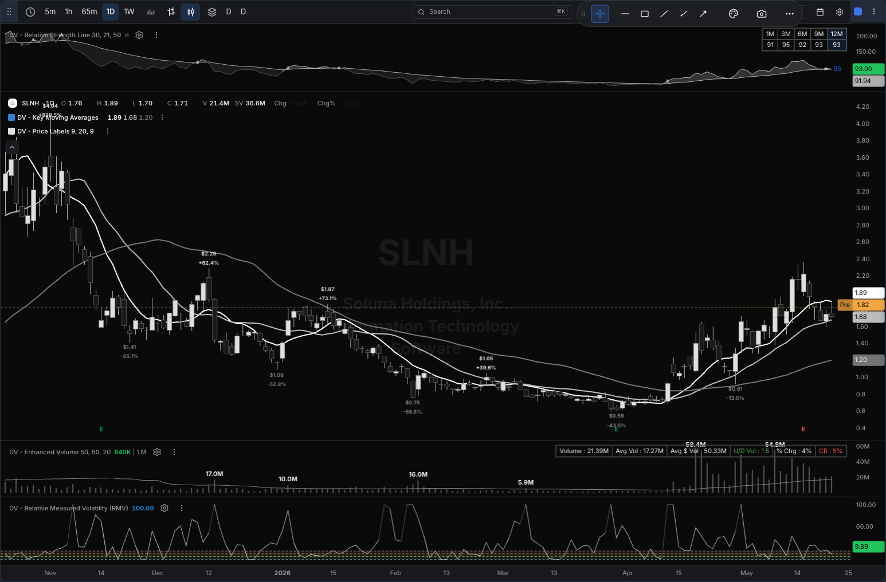The width and height of the screenshot is (886, 582).
Task: Open Key Moving Averages options menu dots
Action: [x=162, y=117]
